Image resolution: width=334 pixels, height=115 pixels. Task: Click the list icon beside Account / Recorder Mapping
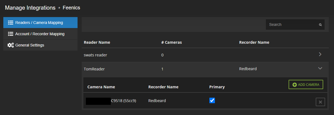pos(11,34)
